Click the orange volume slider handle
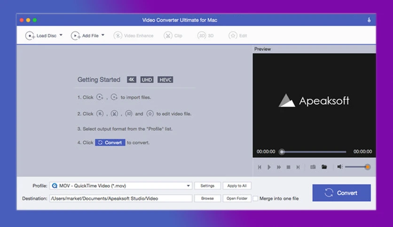 click(x=368, y=167)
